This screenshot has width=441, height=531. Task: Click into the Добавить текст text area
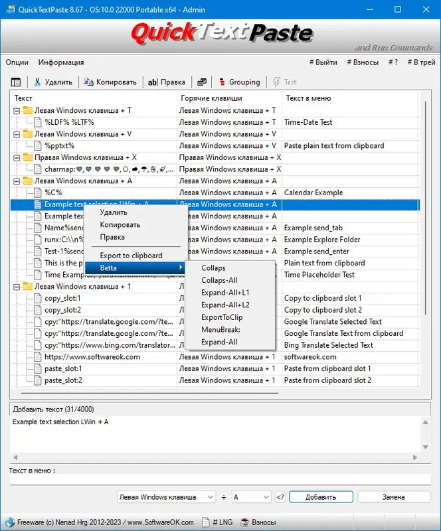coord(215,435)
